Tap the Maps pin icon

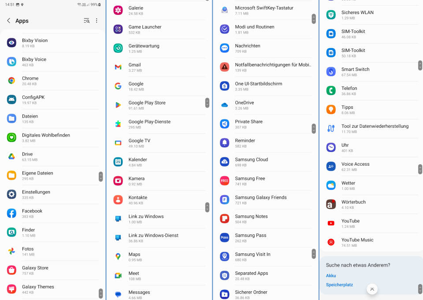tap(118, 256)
